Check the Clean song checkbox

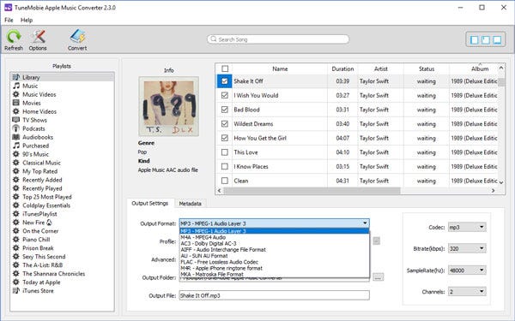[225, 181]
